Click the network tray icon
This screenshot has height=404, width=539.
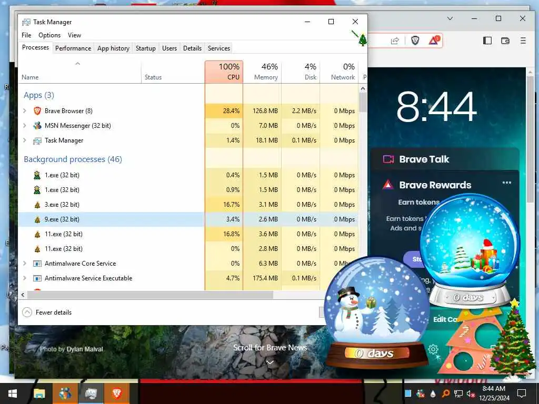(x=458, y=393)
